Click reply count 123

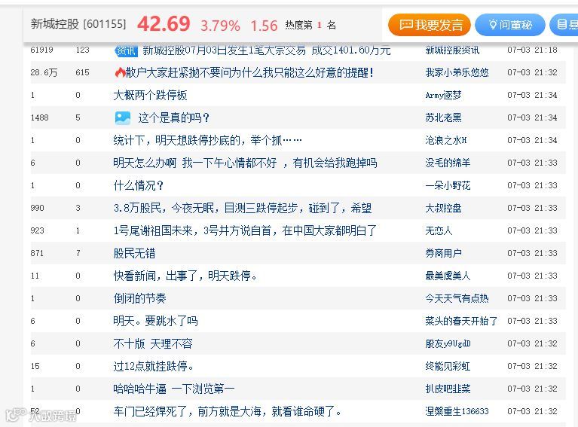83,50
